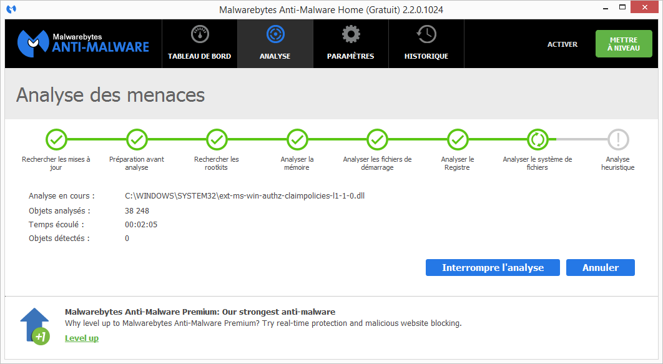Click the Analyser la mémoire checkmark icon
Screen dimensions: 663x364
coord(297,139)
